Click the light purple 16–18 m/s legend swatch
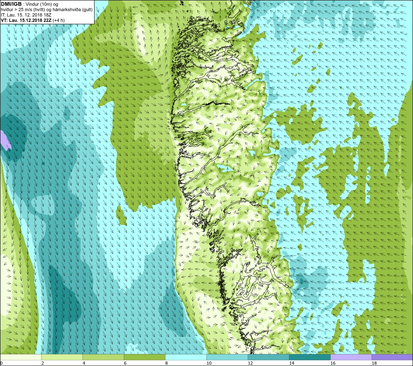This screenshot has width=413, height=366. pyautogui.click(x=351, y=357)
